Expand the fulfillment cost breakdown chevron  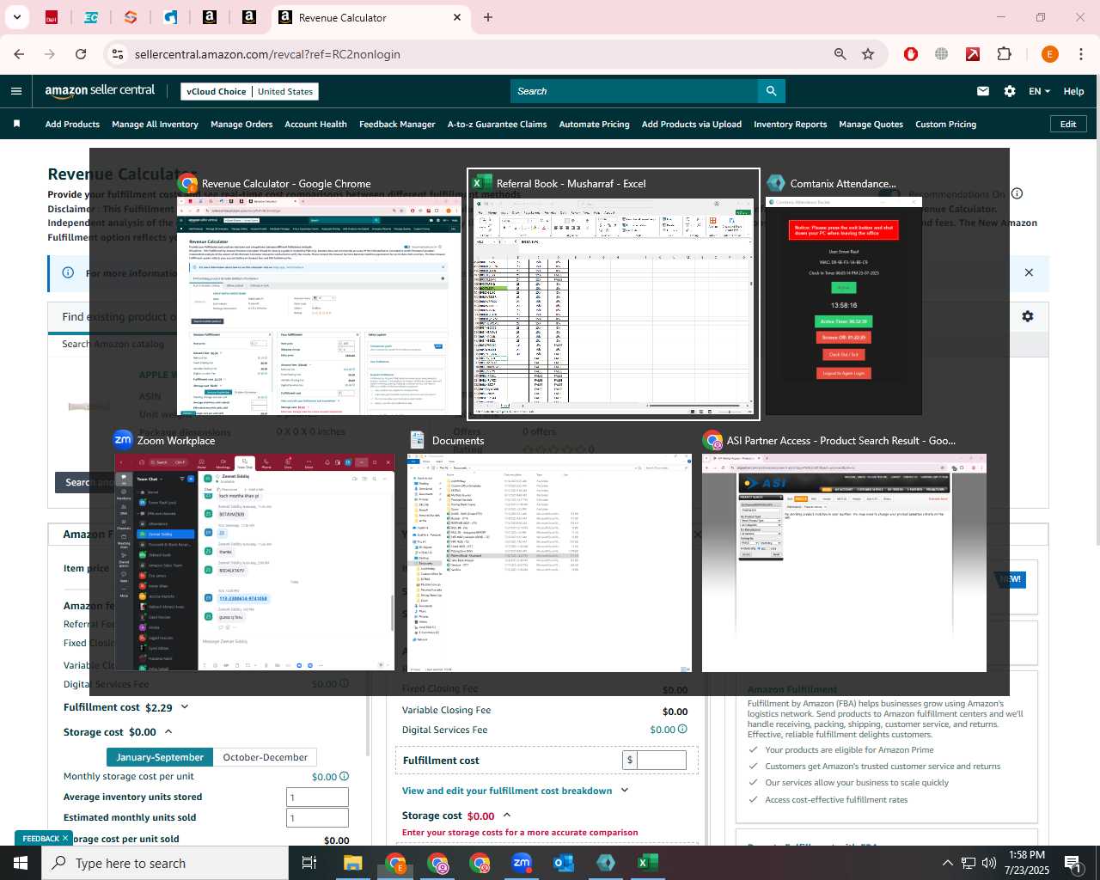click(x=625, y=791)
